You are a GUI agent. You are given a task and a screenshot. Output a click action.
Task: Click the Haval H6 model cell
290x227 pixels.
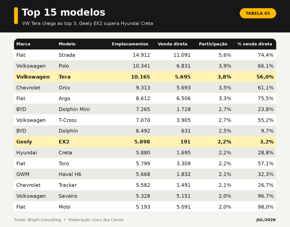pos(70,174)
